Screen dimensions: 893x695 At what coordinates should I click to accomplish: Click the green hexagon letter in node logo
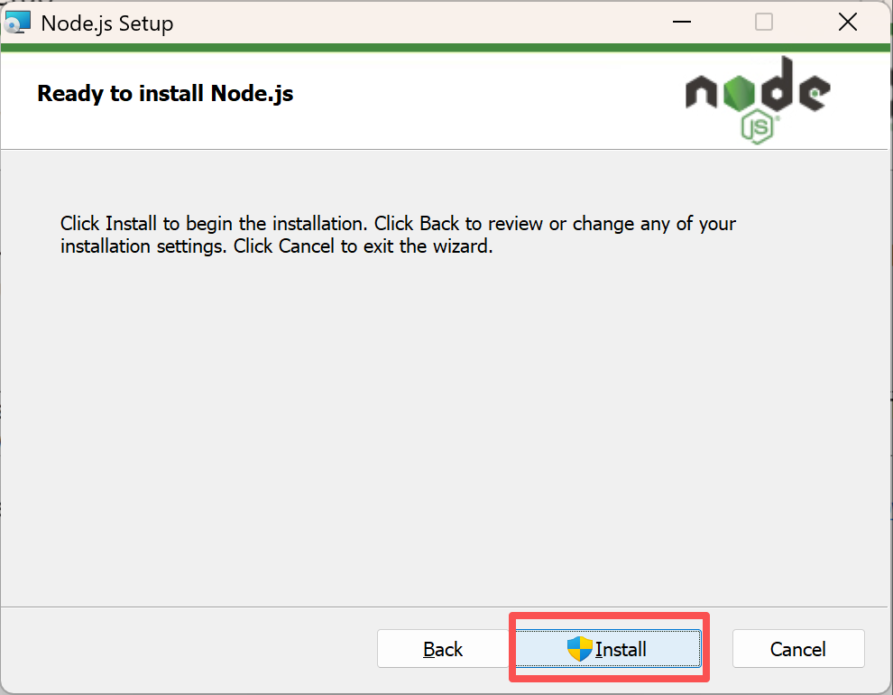click(x=739, y=93)
